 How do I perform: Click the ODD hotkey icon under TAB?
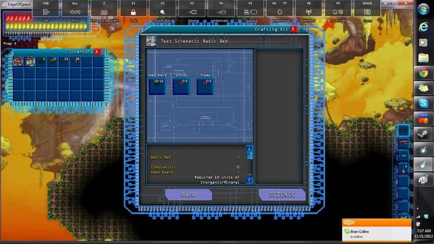coord(46,12)
